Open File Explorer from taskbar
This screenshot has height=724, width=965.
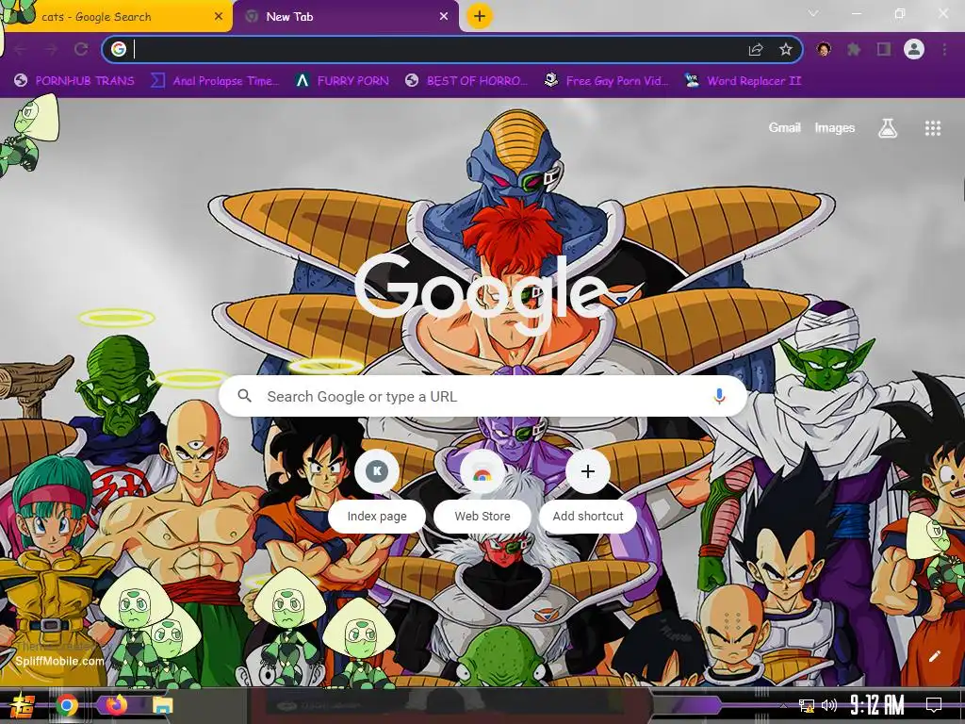(x=162, y=705)
